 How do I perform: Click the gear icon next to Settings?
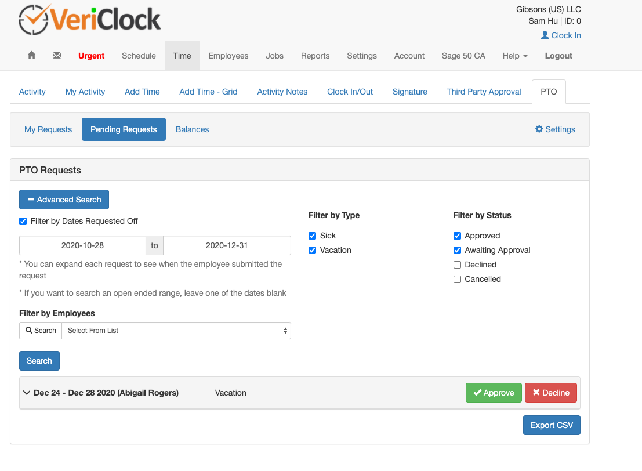pyautogui.click(x=538, y=129)
